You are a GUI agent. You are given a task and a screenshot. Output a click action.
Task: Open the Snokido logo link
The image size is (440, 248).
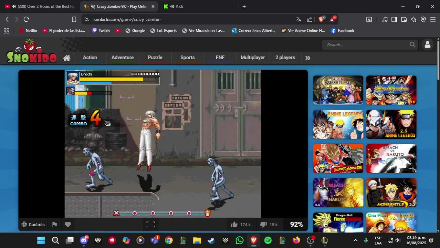point(32,51)
